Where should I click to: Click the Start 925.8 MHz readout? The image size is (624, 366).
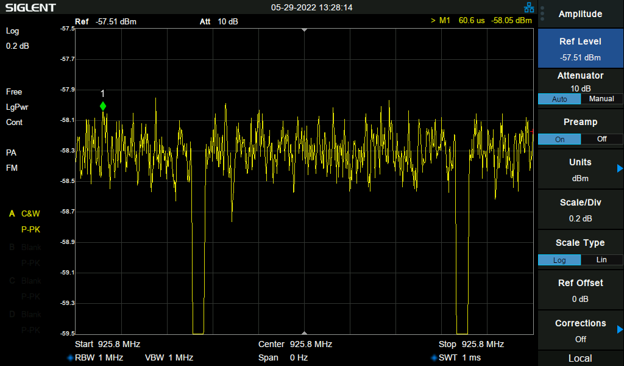pos(107,344)
